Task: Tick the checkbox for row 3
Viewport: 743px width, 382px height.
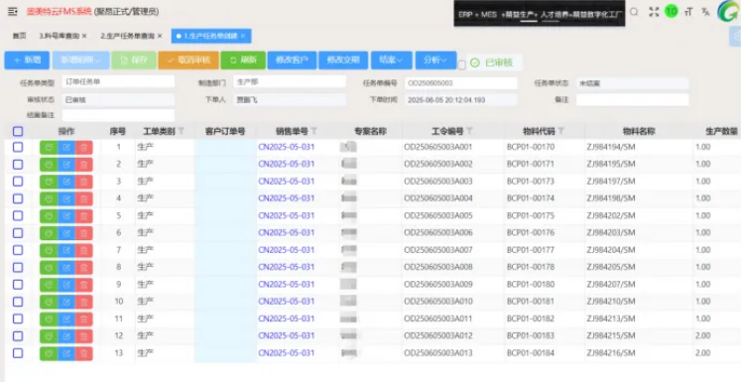Action: [18, 181]
